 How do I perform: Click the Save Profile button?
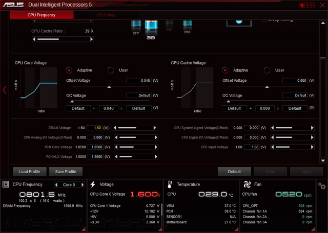(x=66, y=172)
